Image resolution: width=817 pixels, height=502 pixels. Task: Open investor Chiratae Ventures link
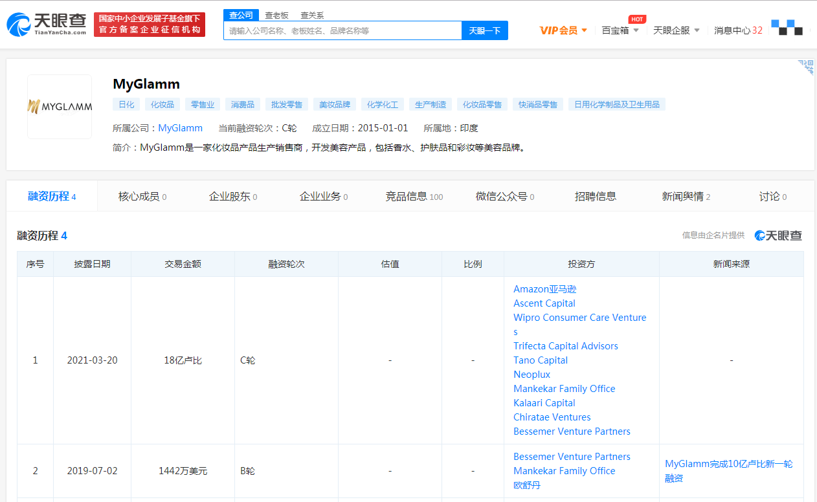[552, 417]
